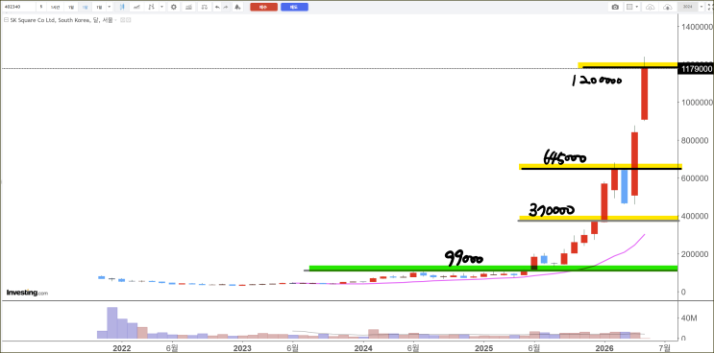Click the red buy button
This screenshot has height=353, width=714.
click(263, 7)
